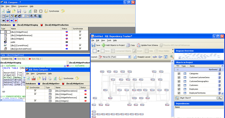The width and height of the screenshot is (225, 118).
Task: Click the search magnifier icon beside Begin Search
Action: pyautogui.click(x=177, y=98)
